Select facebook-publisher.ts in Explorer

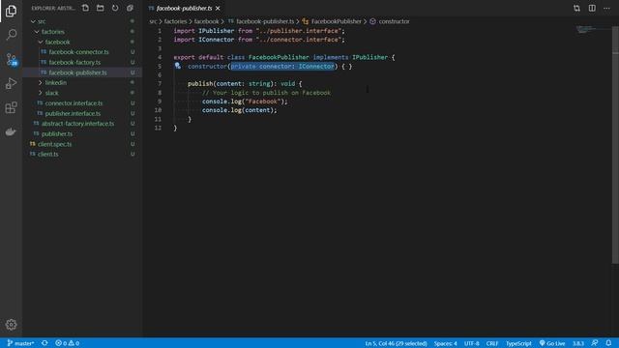click(82, 72)
